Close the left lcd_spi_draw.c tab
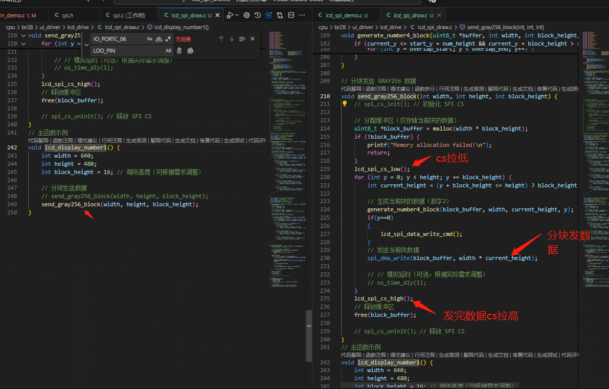 217,15
